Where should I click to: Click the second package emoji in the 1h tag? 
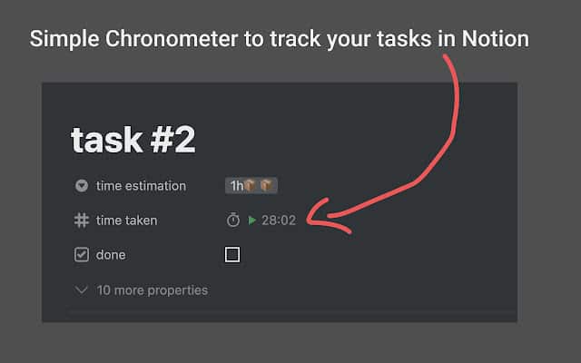tap(266, 186)
